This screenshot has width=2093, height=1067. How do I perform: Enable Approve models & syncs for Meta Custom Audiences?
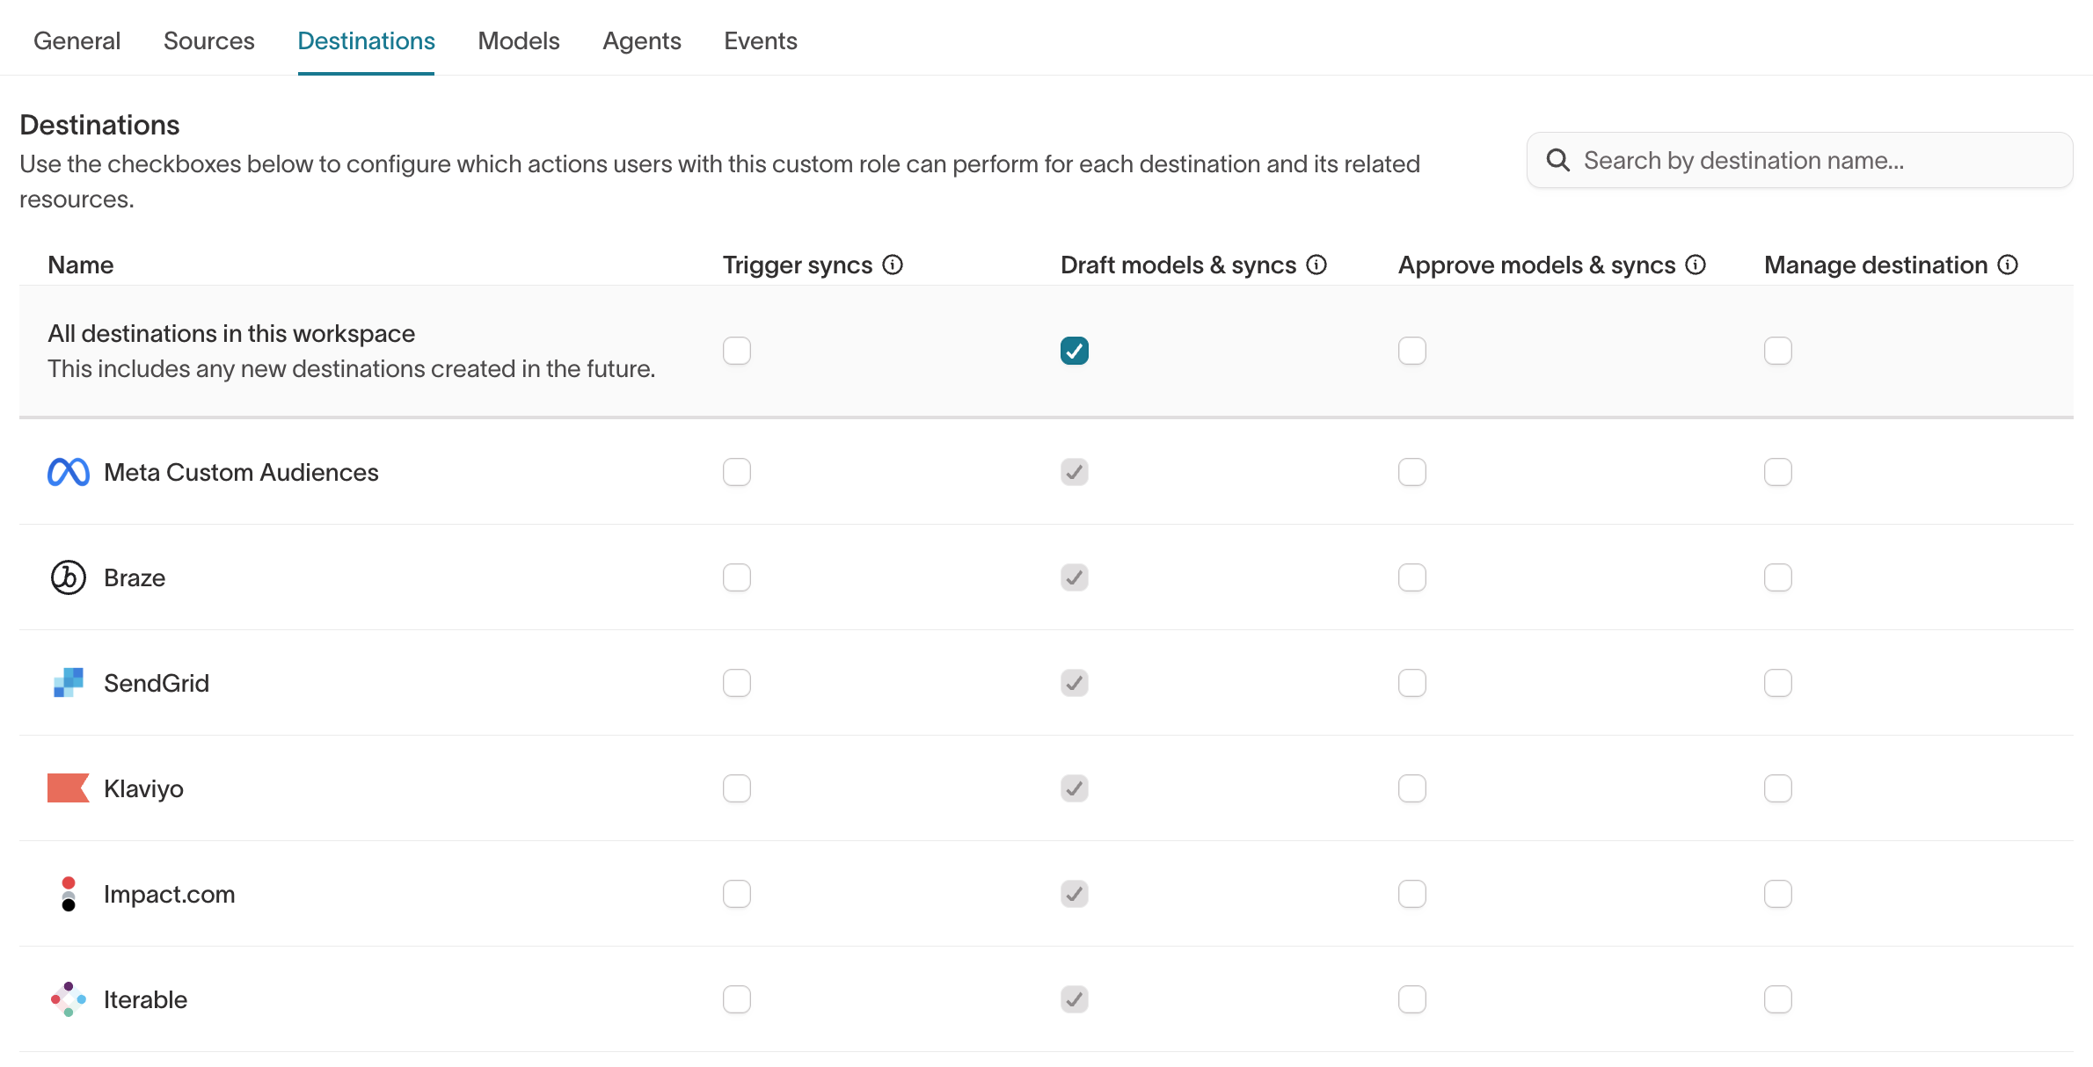[1412, 472]
